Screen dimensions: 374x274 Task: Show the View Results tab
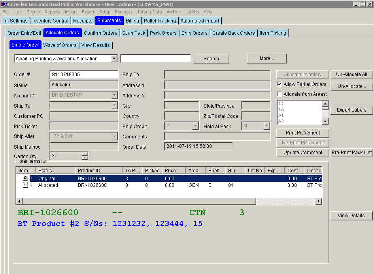pos(95,45)
